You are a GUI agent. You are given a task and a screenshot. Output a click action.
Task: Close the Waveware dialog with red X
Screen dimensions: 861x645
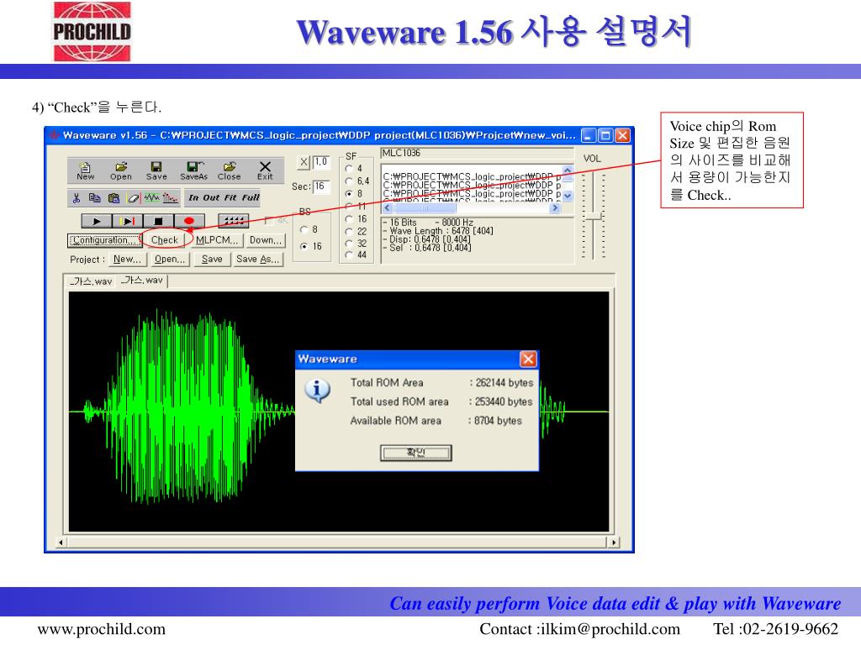tap(528, 359)
